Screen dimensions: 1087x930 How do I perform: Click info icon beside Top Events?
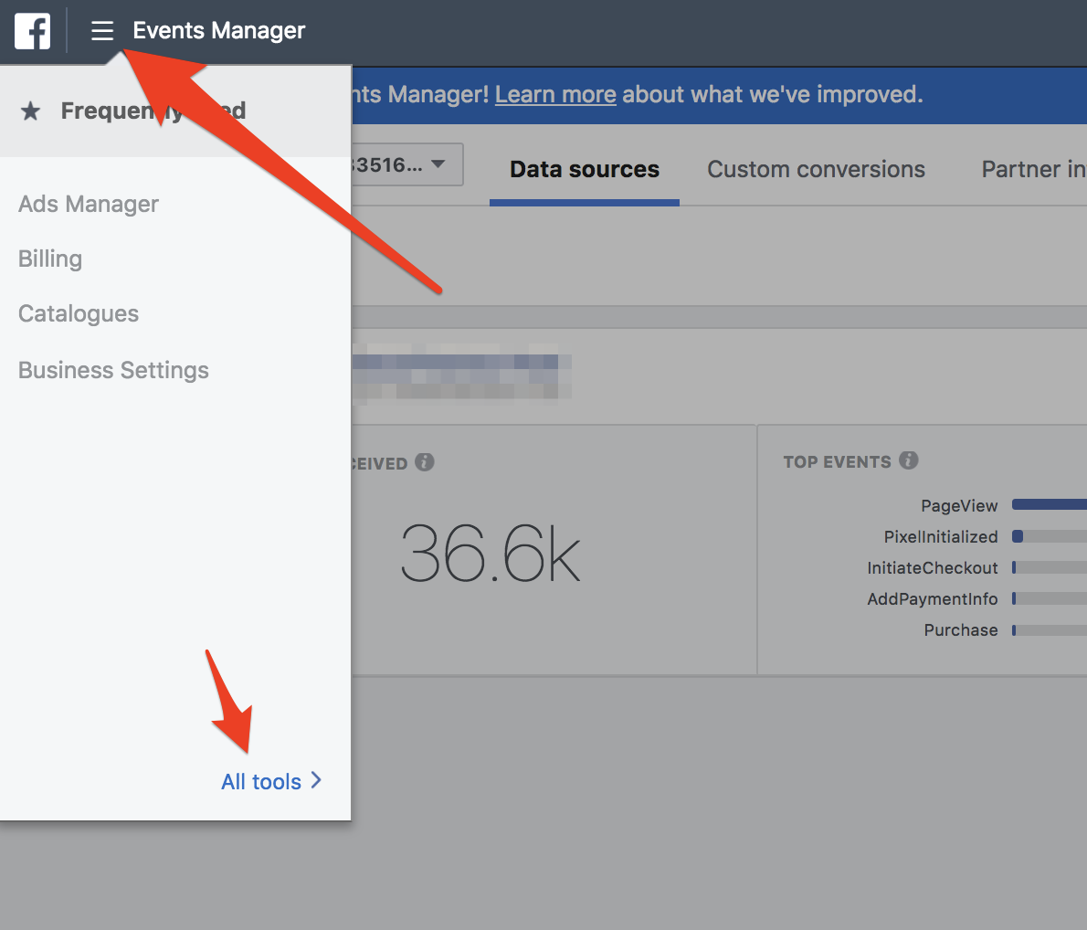tap(908, 460)
